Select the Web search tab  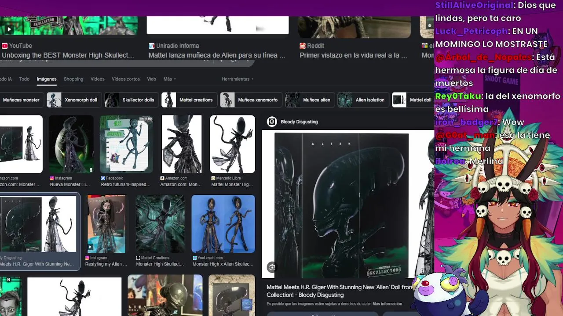[152, 79]
